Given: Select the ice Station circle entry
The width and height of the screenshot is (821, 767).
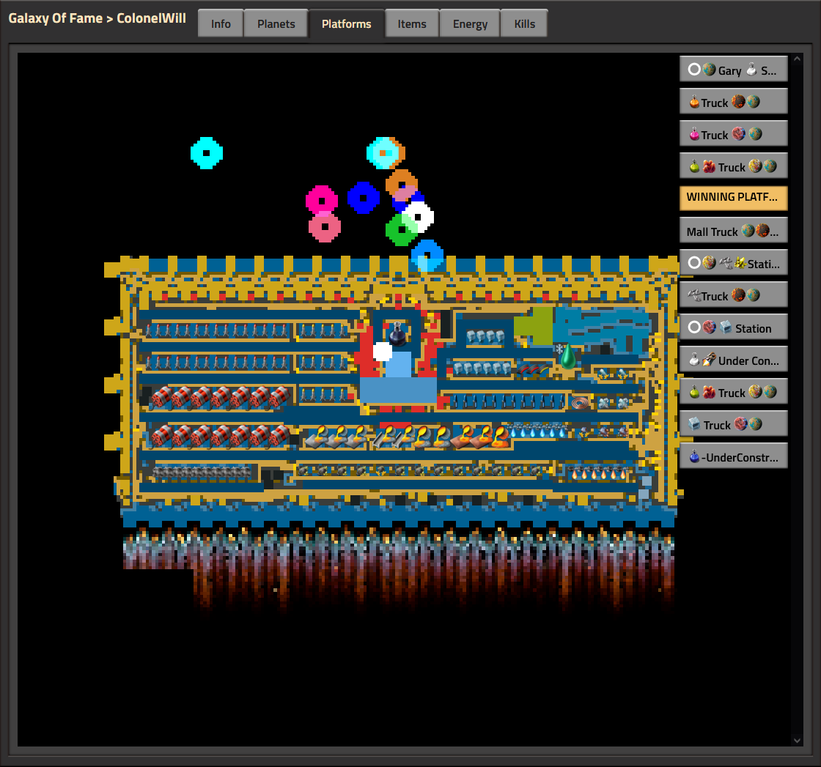Looking at the screenshot, I should point(733,327).
